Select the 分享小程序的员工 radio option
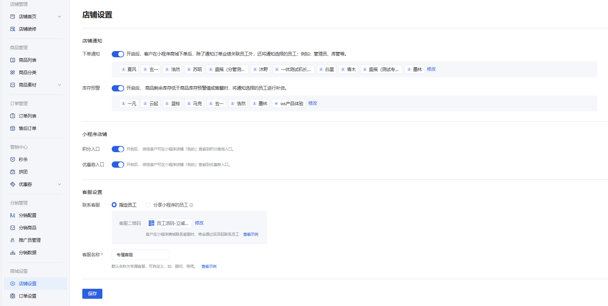Viewport: 608px width, 306px height. click(148, 205)
